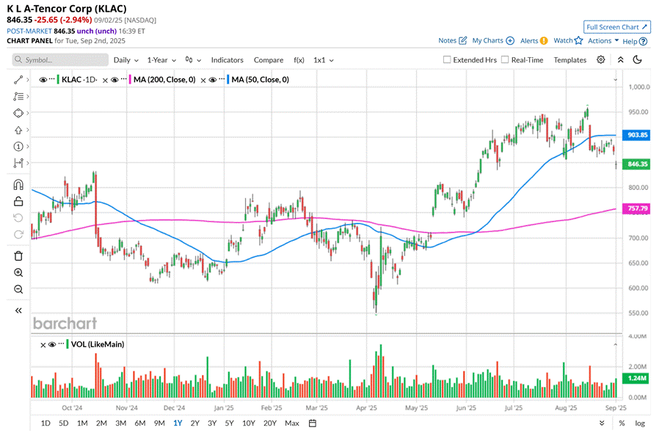Open chart settings gear icon
Image resolution: width=662 pixels, height=433 pixels.
[601, 60]
